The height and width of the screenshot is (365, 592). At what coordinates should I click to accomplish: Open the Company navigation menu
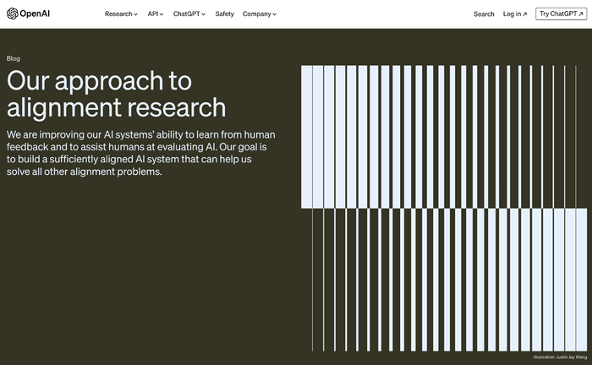click(256, 14)
